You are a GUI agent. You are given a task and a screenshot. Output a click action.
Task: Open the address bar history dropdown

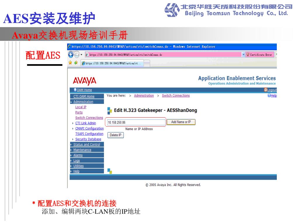click(x=243, y=55)
